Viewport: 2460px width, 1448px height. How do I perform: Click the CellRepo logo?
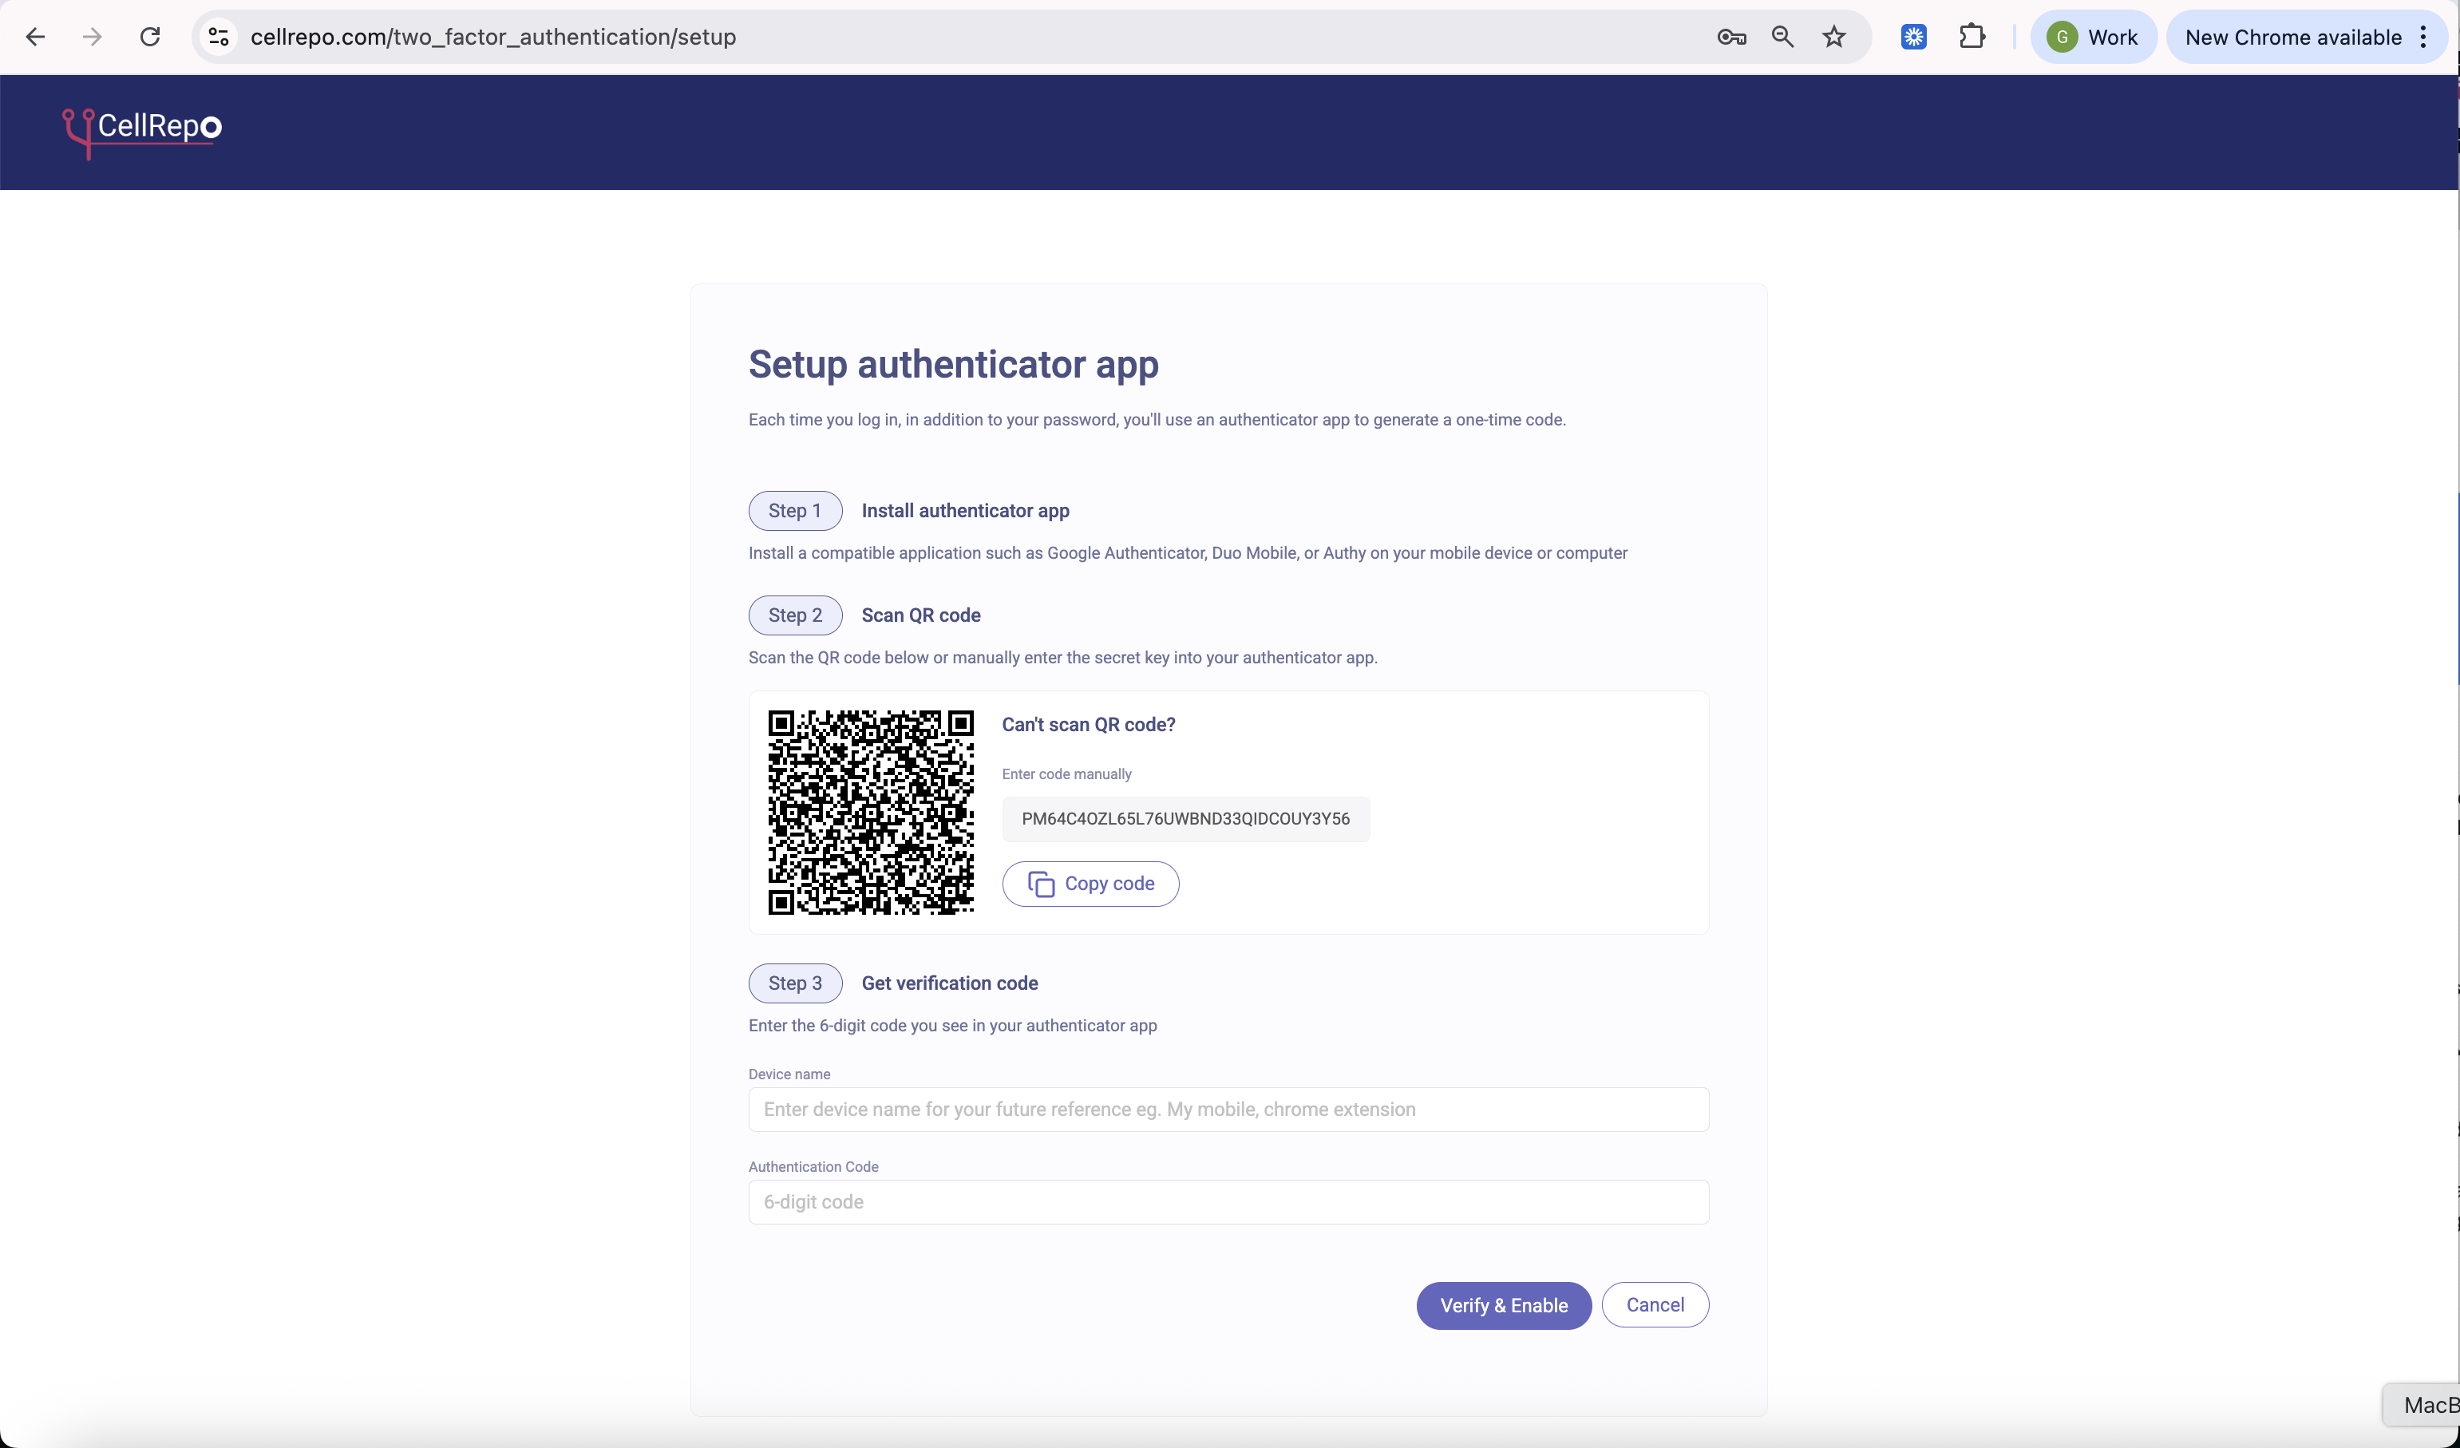point(140,131)
